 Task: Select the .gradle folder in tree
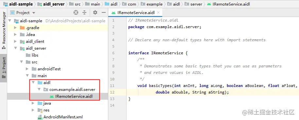tap(32, 27)
